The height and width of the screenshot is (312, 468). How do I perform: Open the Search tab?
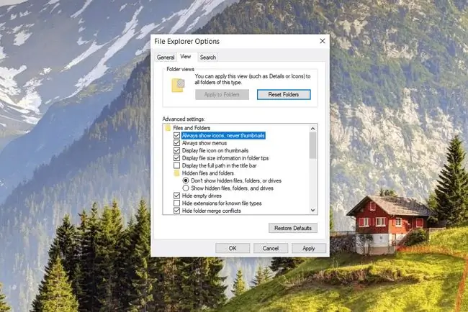tap(208, 58)
